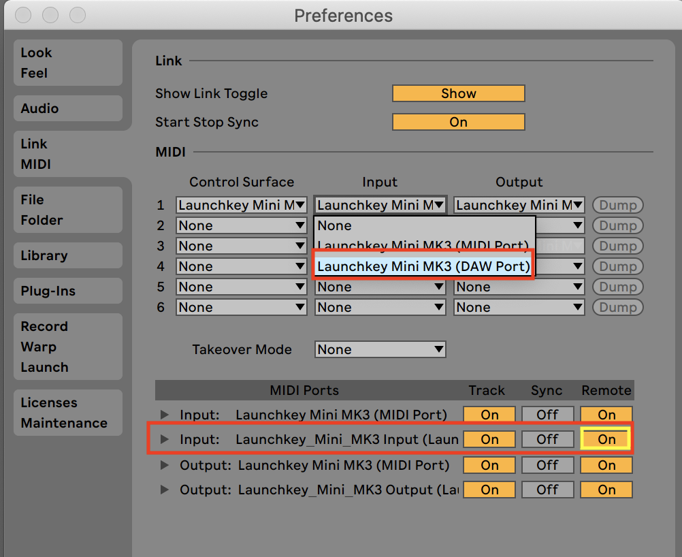Toggle Remote for Launchkey_Mini_MK3 Input
This screenshot has height=557, width=682.
coord(606,439)
